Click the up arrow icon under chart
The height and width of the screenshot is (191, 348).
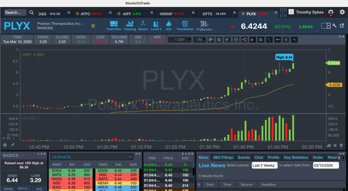point(340,145)
